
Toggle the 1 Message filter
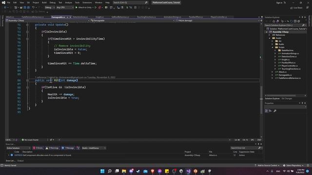click(x=68, y=148)
